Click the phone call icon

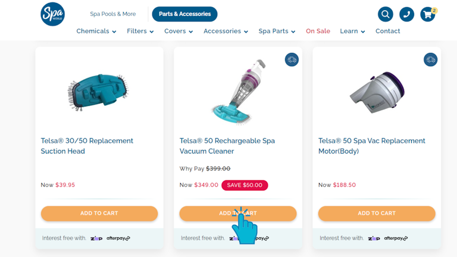pyautogui.click(x=406, y=14)
